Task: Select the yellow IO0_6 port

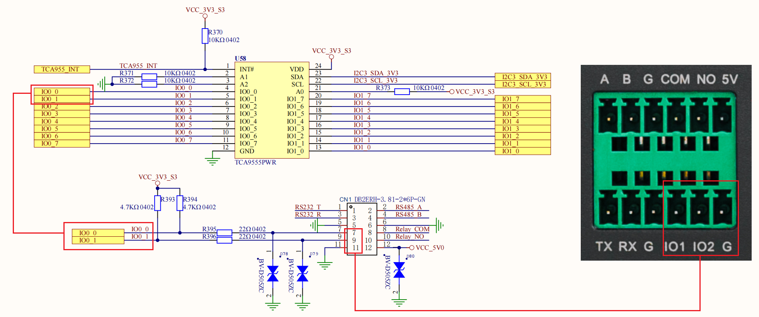Action: pyautogui.click(x=62, y=136)
